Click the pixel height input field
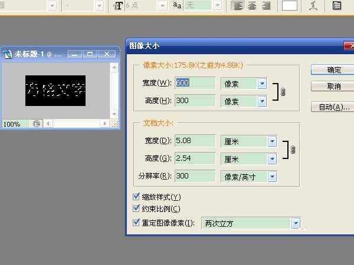354x265 pixels. pos(194,101)
